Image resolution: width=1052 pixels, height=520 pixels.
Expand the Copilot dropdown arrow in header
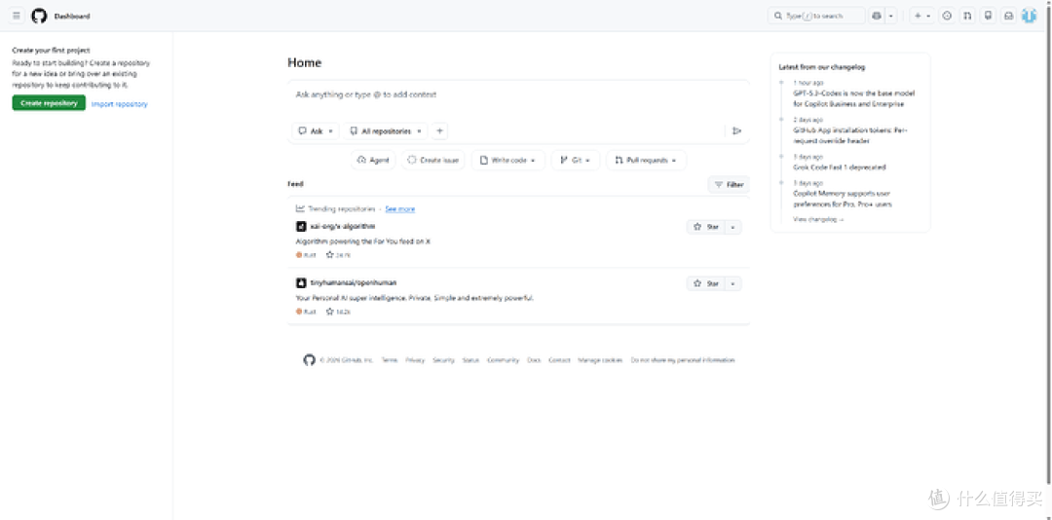click(x=891, y=16)
